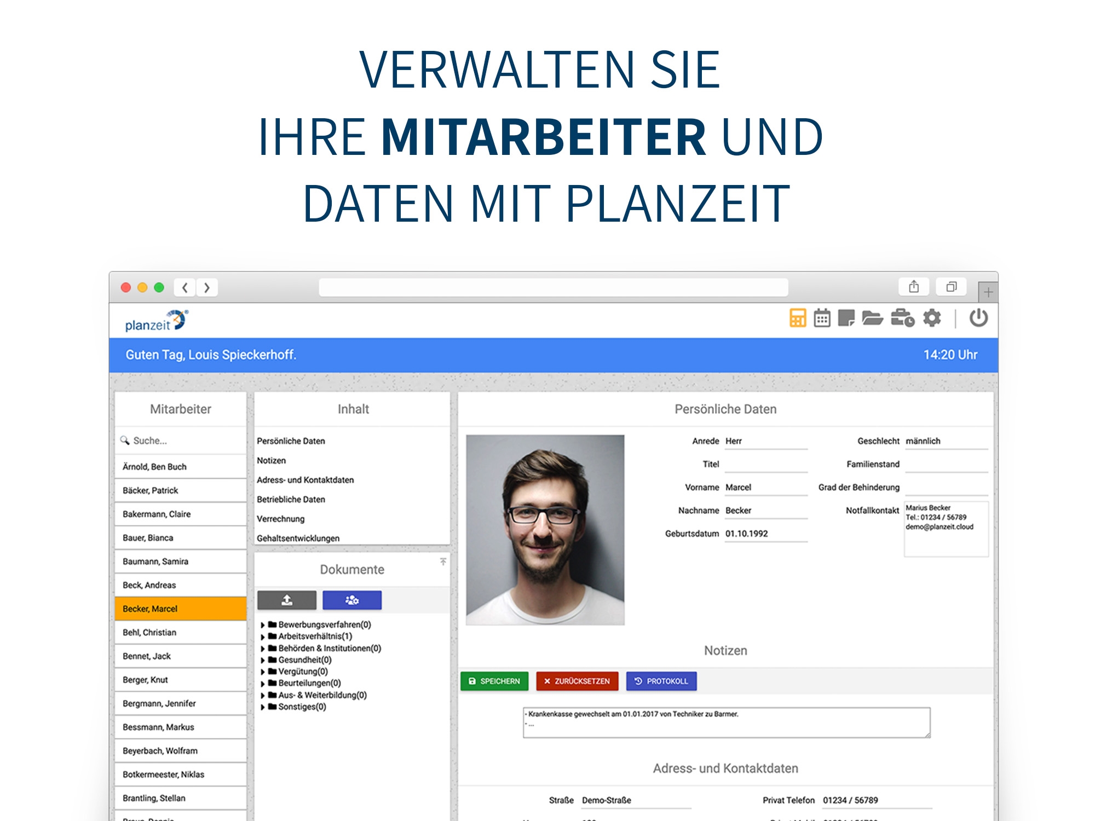Expand the Gesundheit folder
The height and width of the screenshot is (821, 1095).
point(263,660)
